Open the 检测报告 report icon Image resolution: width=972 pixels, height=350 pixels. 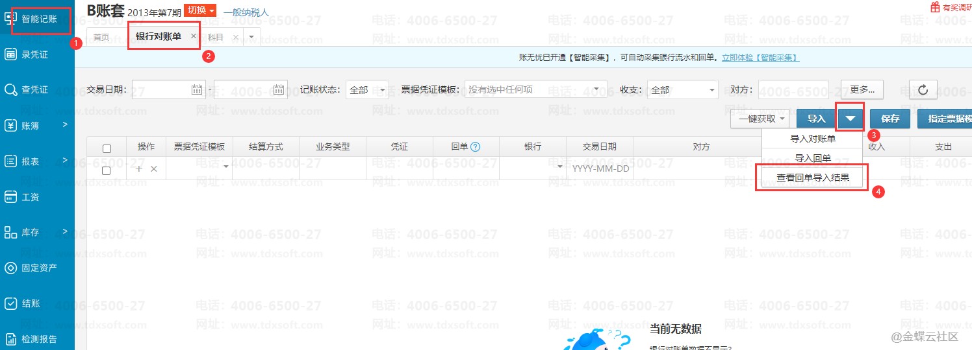click(11, 338)
